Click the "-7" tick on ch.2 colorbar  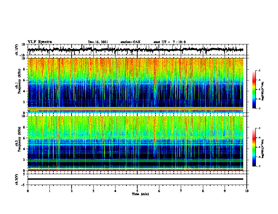pyautogui.click(x=259, y=166)
